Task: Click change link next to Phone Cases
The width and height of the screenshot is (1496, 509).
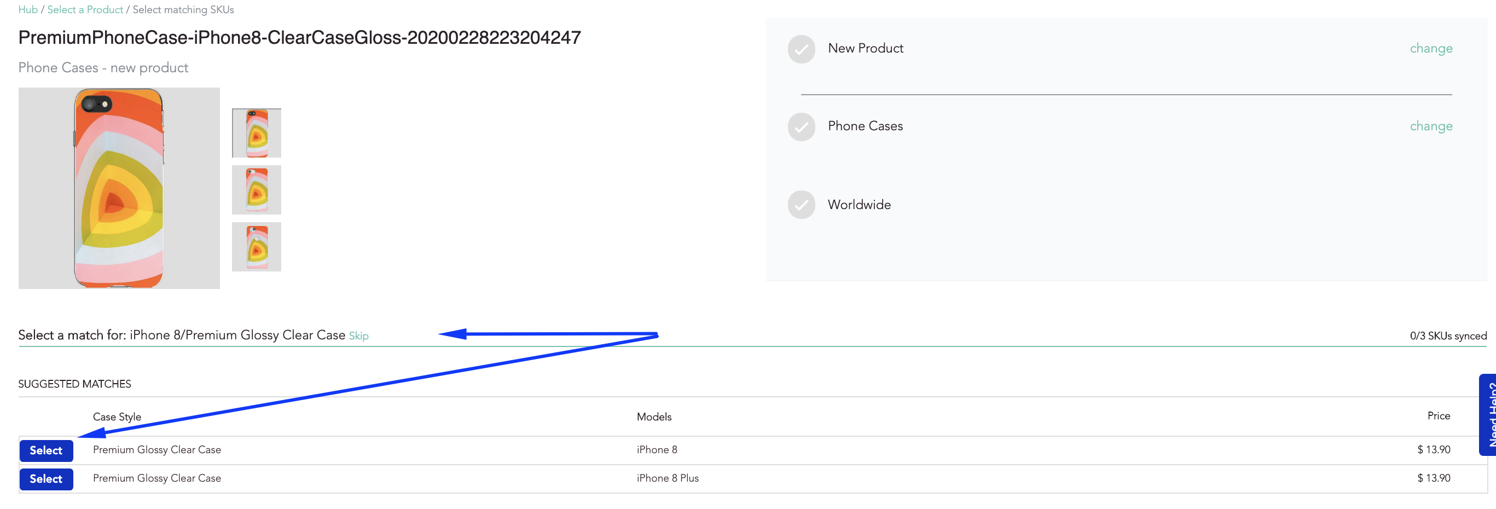Action: coord(1431,126)
